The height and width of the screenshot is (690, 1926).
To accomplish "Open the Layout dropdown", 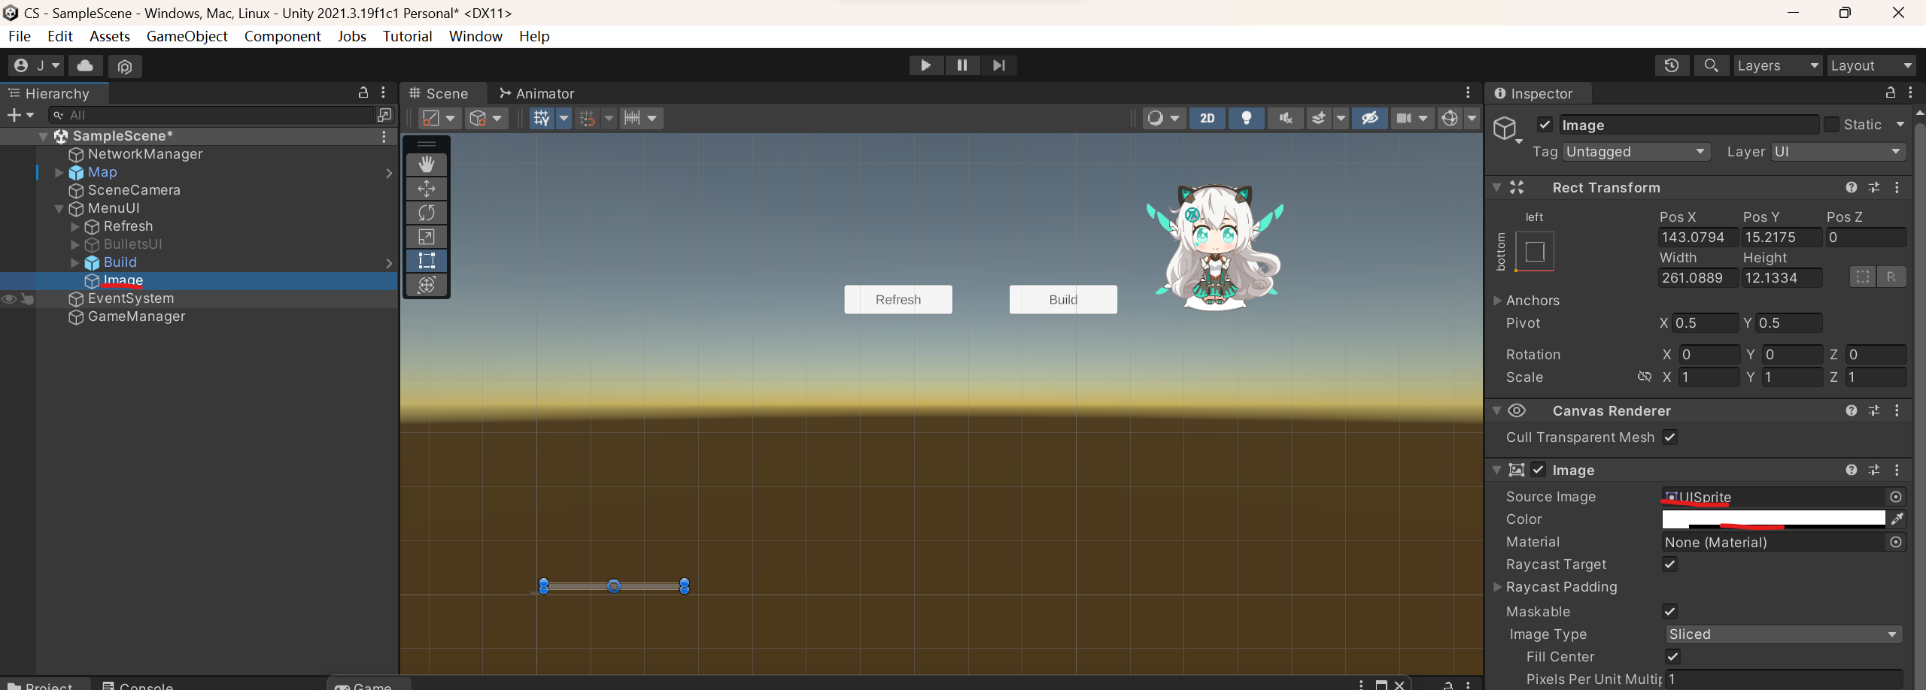I will [x=1871, y=65].
